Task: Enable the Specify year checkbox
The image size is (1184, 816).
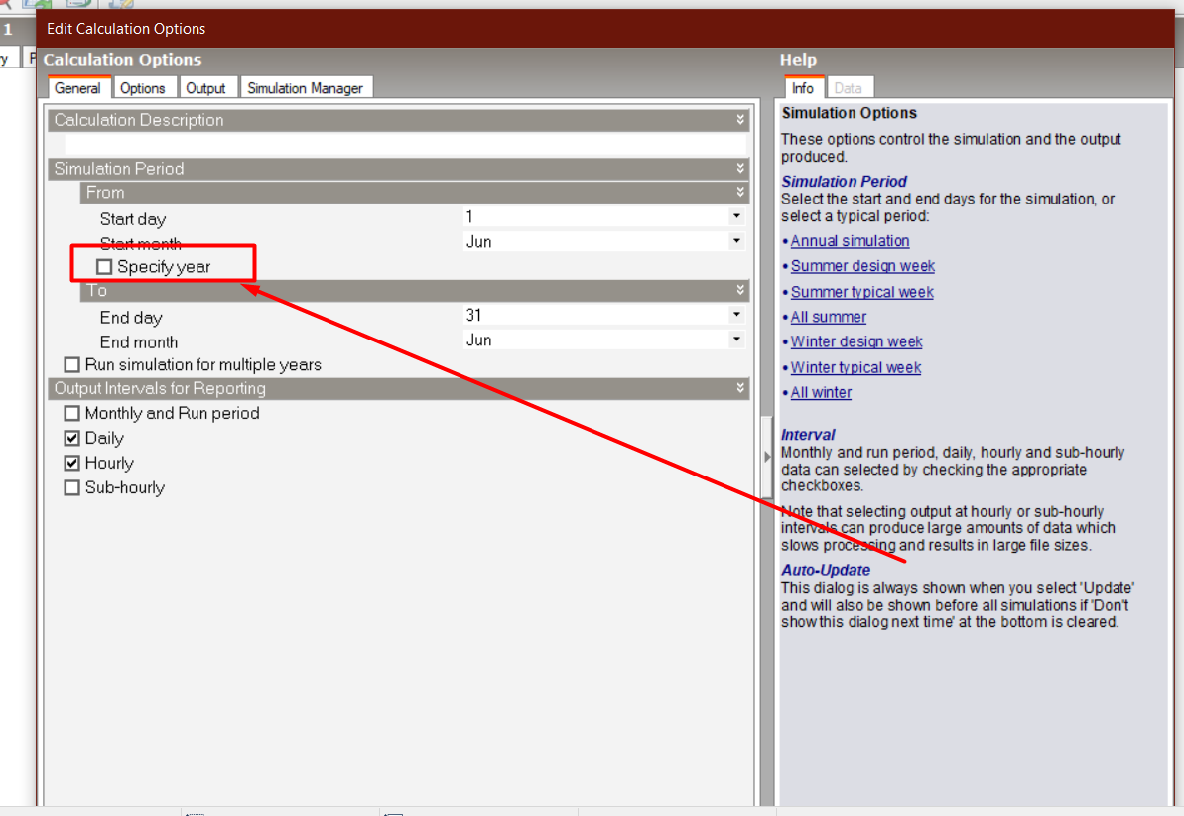Action: [x=104, y=267]
